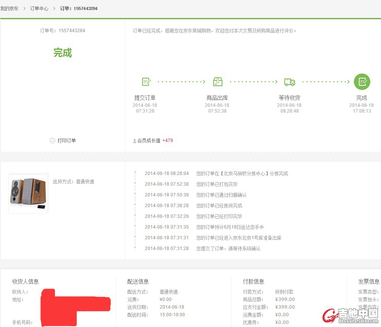Screen dimensions: 381x327
Task: Click the 等待收货 truck icon
Action: click(290, 82)
